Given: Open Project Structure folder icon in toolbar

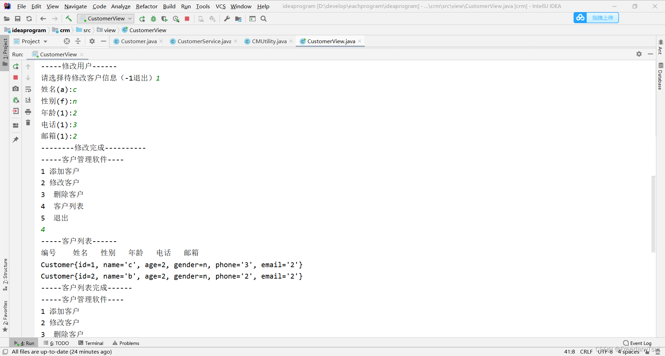Looking at the screenshot, I should [238, 19].
